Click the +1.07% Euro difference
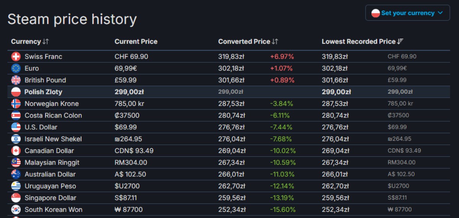Image resolution: width=459 pixels, height=218 pixels. 282,68
